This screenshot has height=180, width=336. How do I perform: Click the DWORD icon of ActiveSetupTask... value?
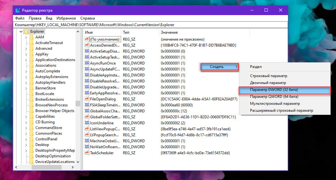pos(87,57)
